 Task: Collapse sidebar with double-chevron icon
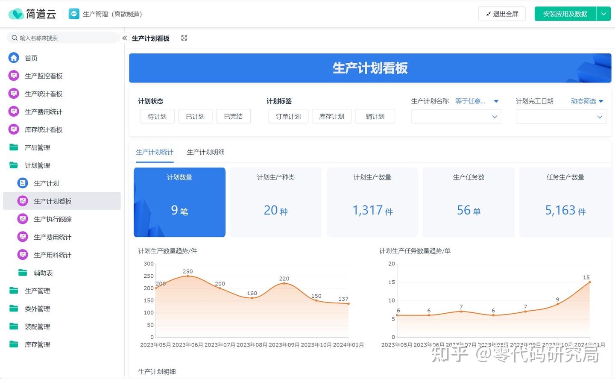point(125,38)
